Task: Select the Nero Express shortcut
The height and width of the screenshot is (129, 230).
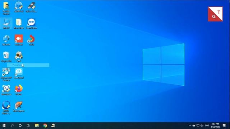Action: 19,107
